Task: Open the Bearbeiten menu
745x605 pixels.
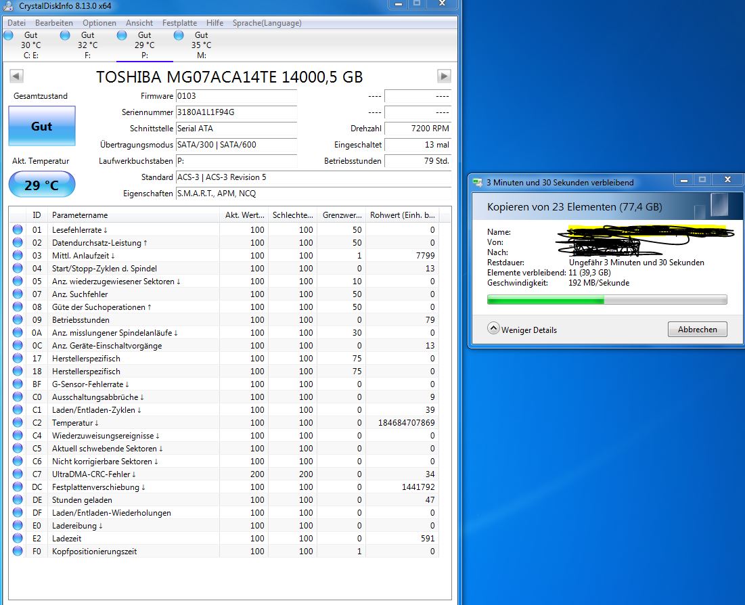Action: point(53,23)
